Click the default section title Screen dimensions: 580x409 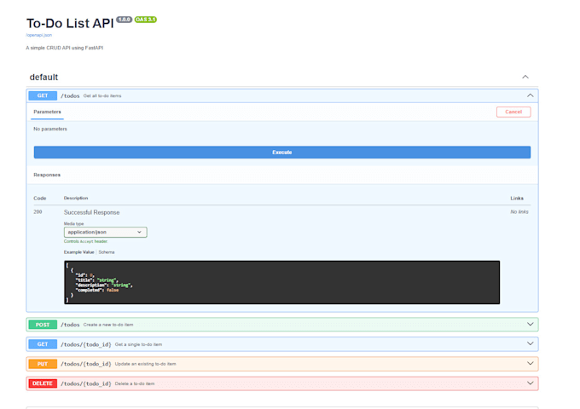tap(43, 78)
